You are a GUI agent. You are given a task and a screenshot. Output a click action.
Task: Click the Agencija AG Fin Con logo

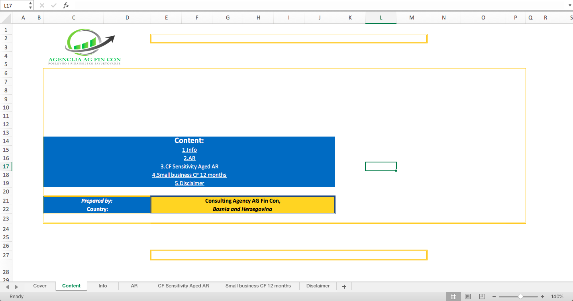(x=84, y=47)
